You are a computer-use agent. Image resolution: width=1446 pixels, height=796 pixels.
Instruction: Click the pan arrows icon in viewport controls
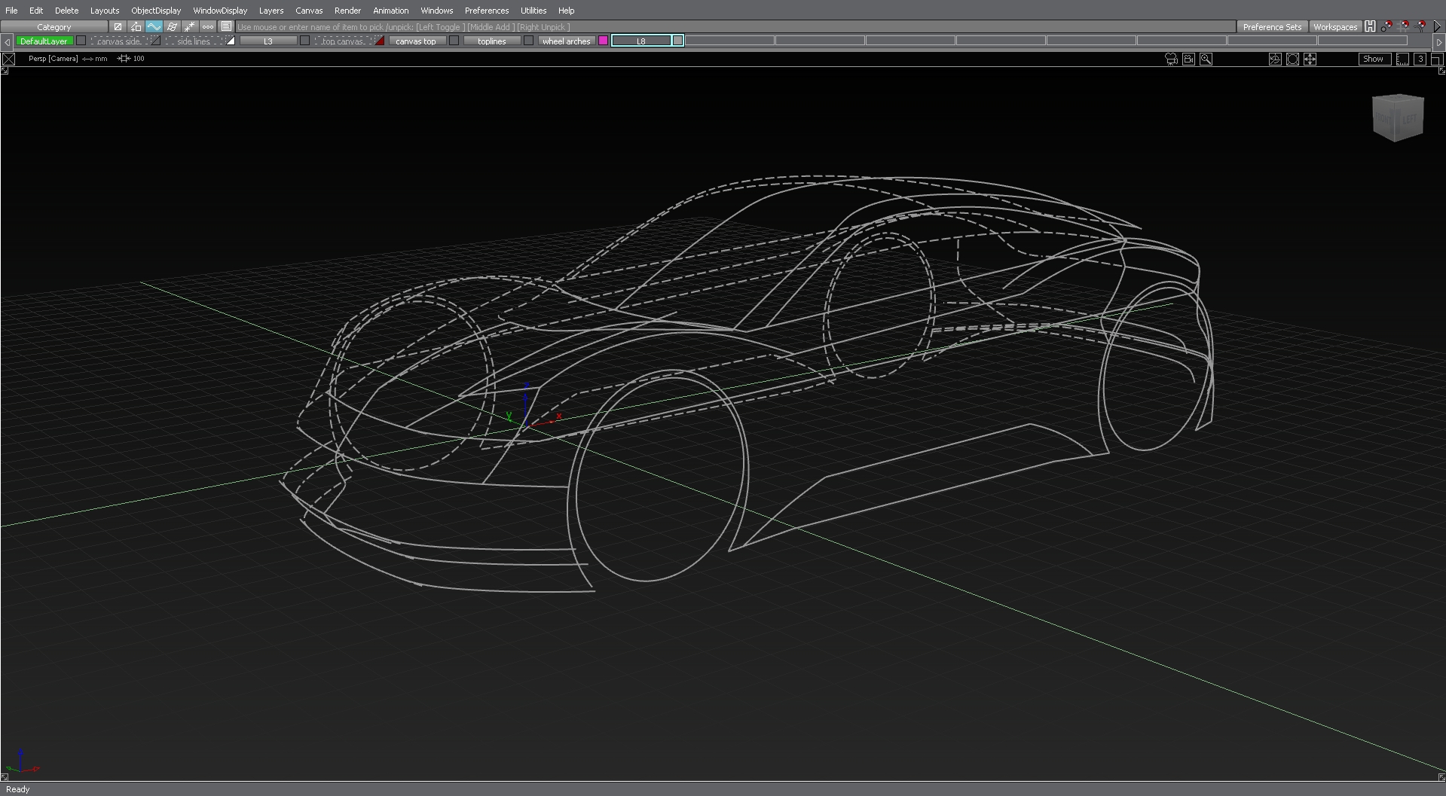point(1311,59)
